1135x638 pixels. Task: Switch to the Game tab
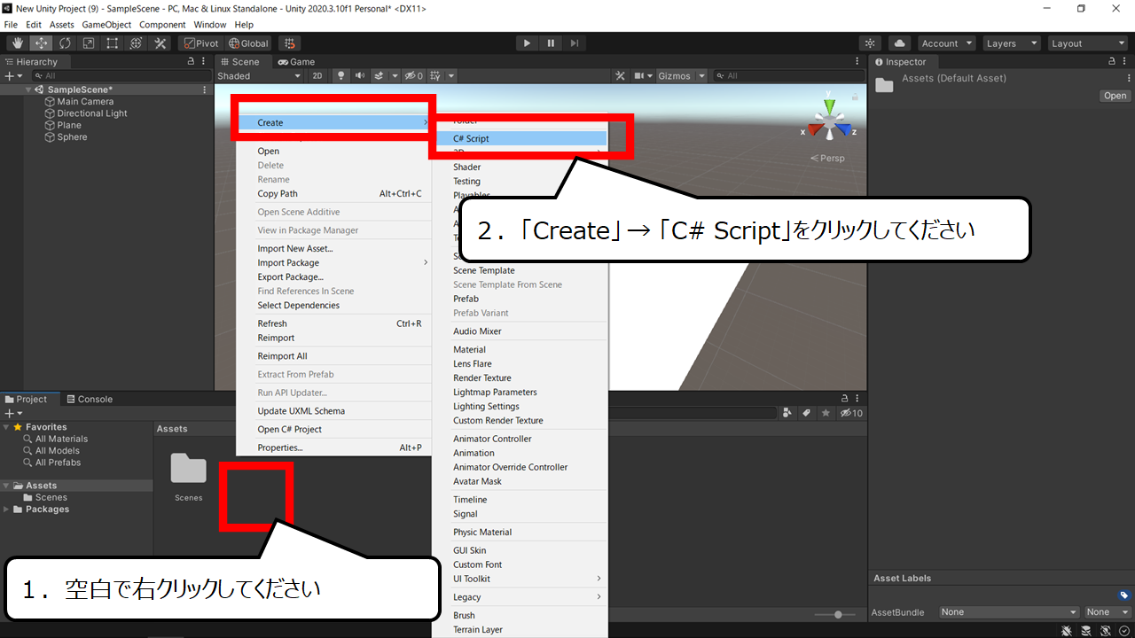point(296,62)
